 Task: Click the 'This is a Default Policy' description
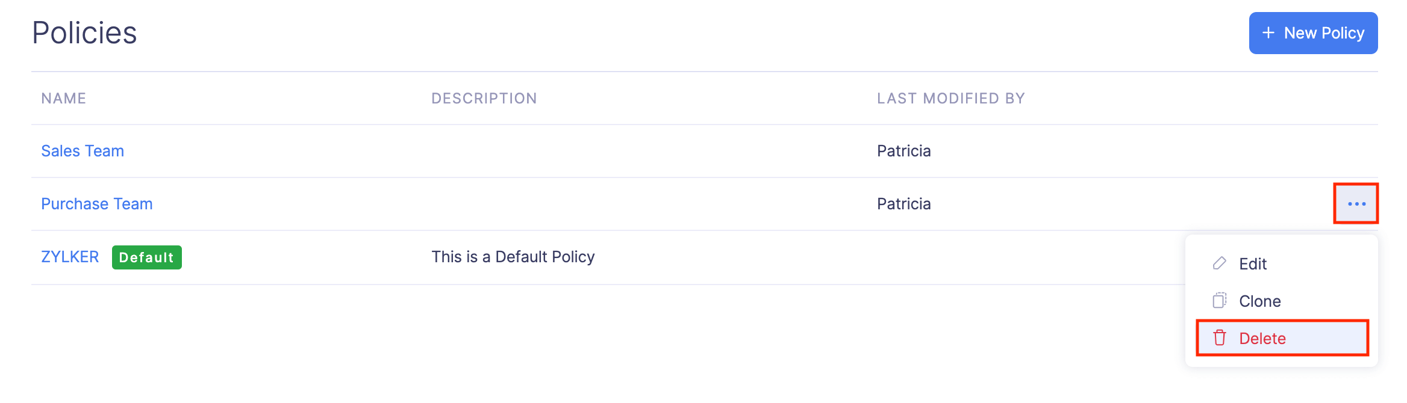pyautogui.click(x=513, y=257)
